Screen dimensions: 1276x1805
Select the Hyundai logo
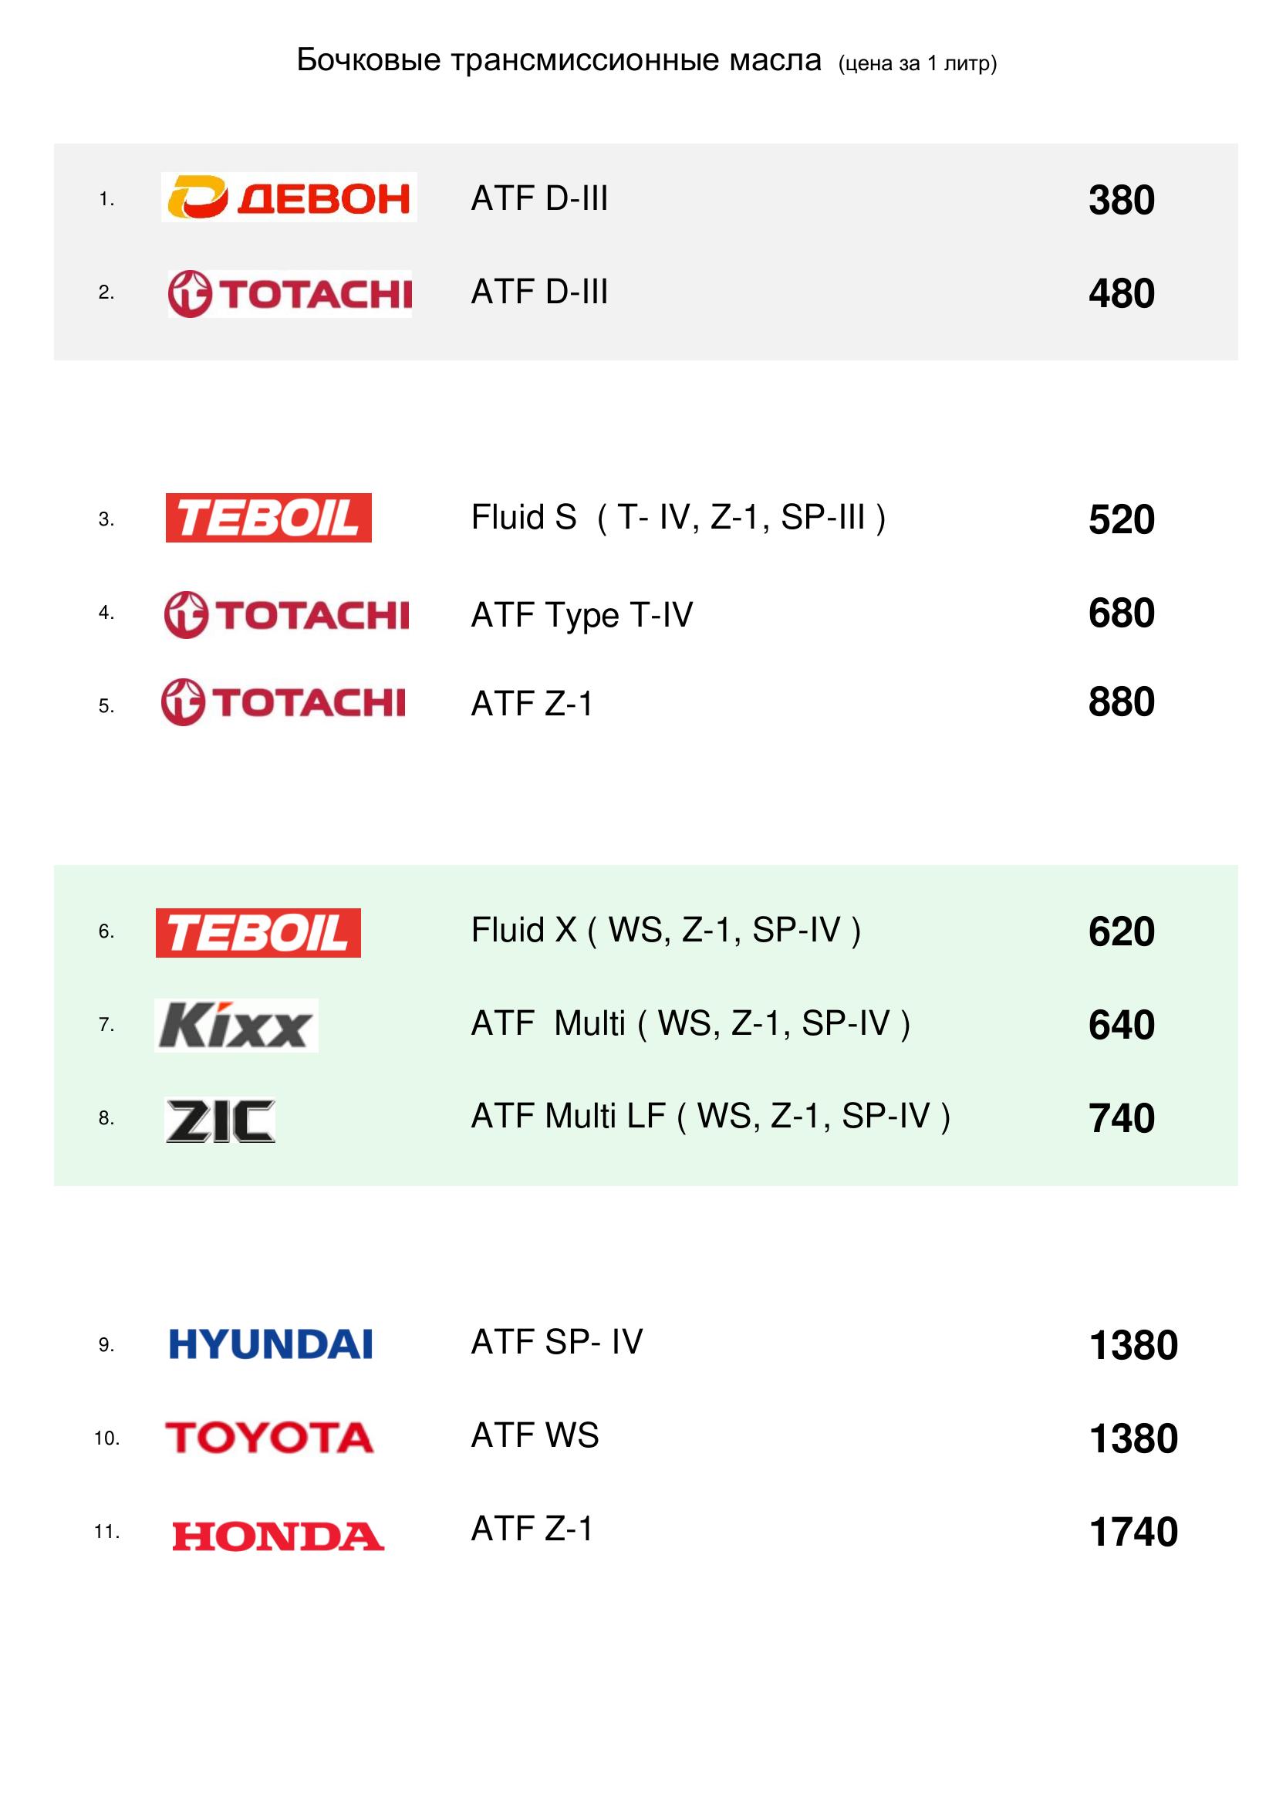pos(270,1344)
